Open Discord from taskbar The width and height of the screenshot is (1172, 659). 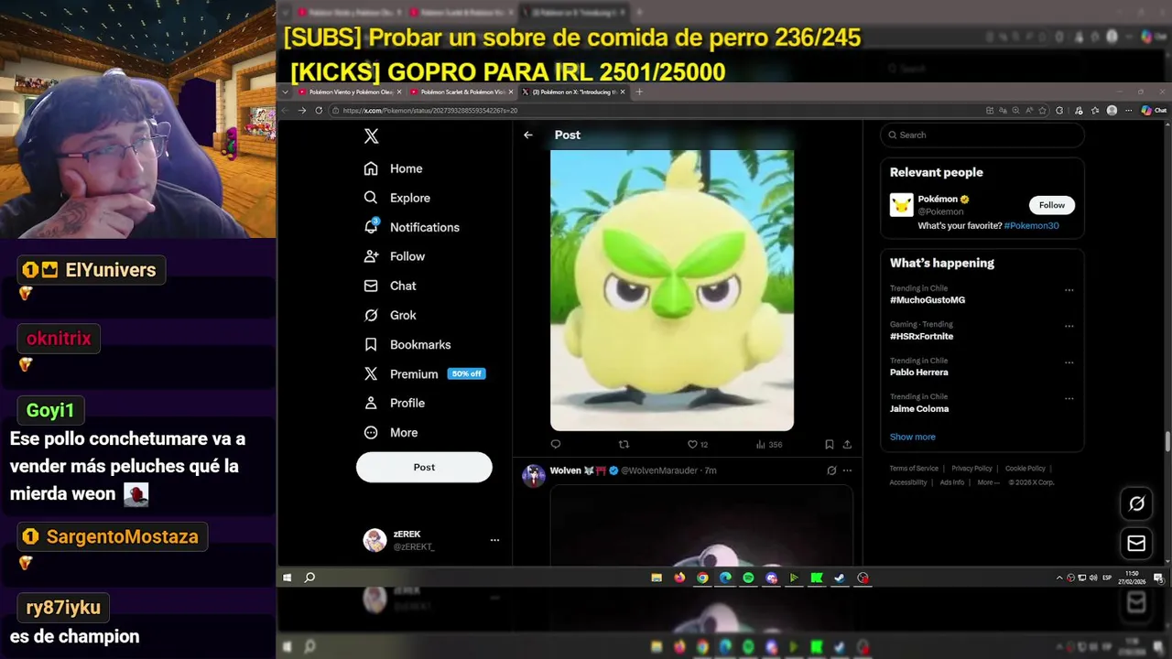click(771, 578)
